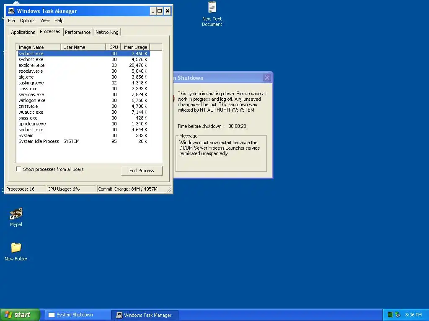
Task: Select svchost.exe using 4,644 K
Action: coord(83,130)
